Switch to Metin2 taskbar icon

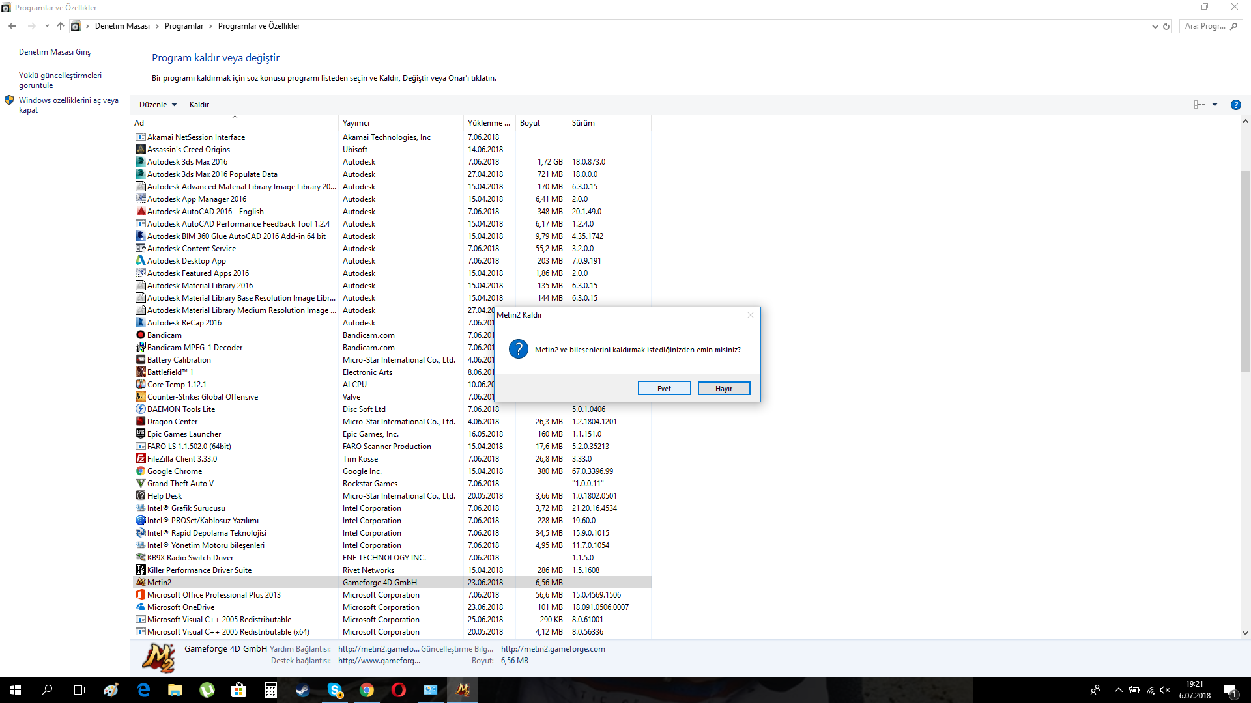click(463, 690)
